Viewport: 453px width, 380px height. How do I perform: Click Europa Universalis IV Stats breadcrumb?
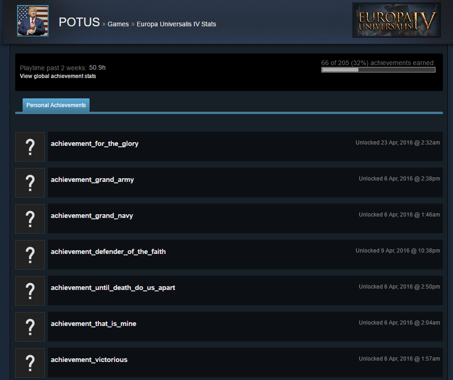176,24
